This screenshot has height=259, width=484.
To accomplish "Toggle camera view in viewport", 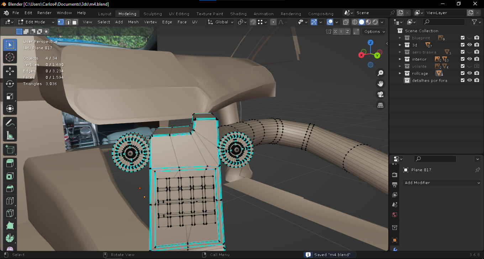I will click(380, 94).
